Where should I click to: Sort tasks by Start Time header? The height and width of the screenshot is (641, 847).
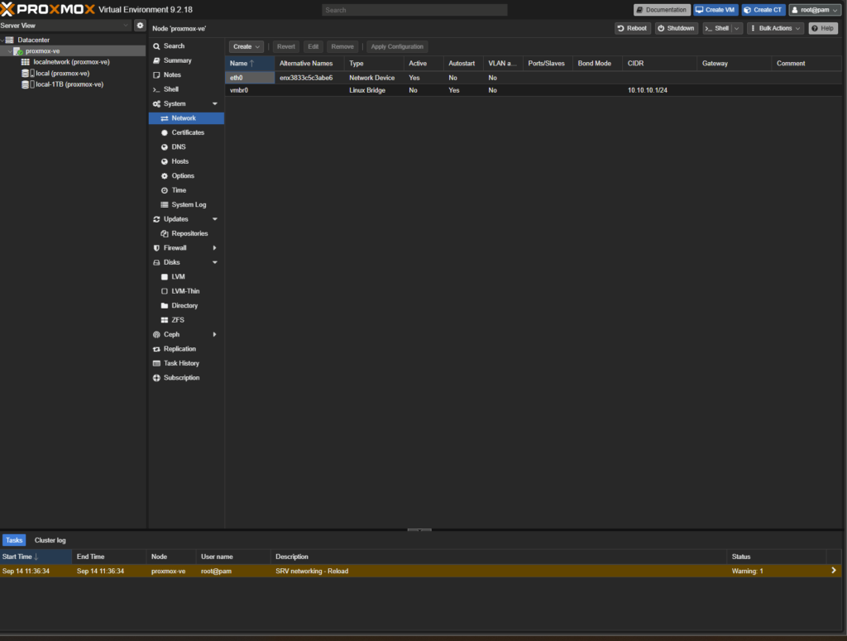click(36, 557)
